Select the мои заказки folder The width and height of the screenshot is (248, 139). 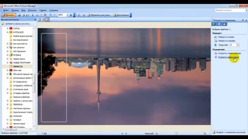click(19, 47)
